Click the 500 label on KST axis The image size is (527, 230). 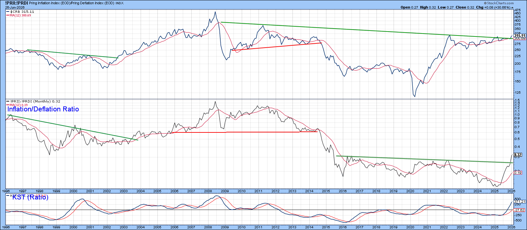point(518,199)
